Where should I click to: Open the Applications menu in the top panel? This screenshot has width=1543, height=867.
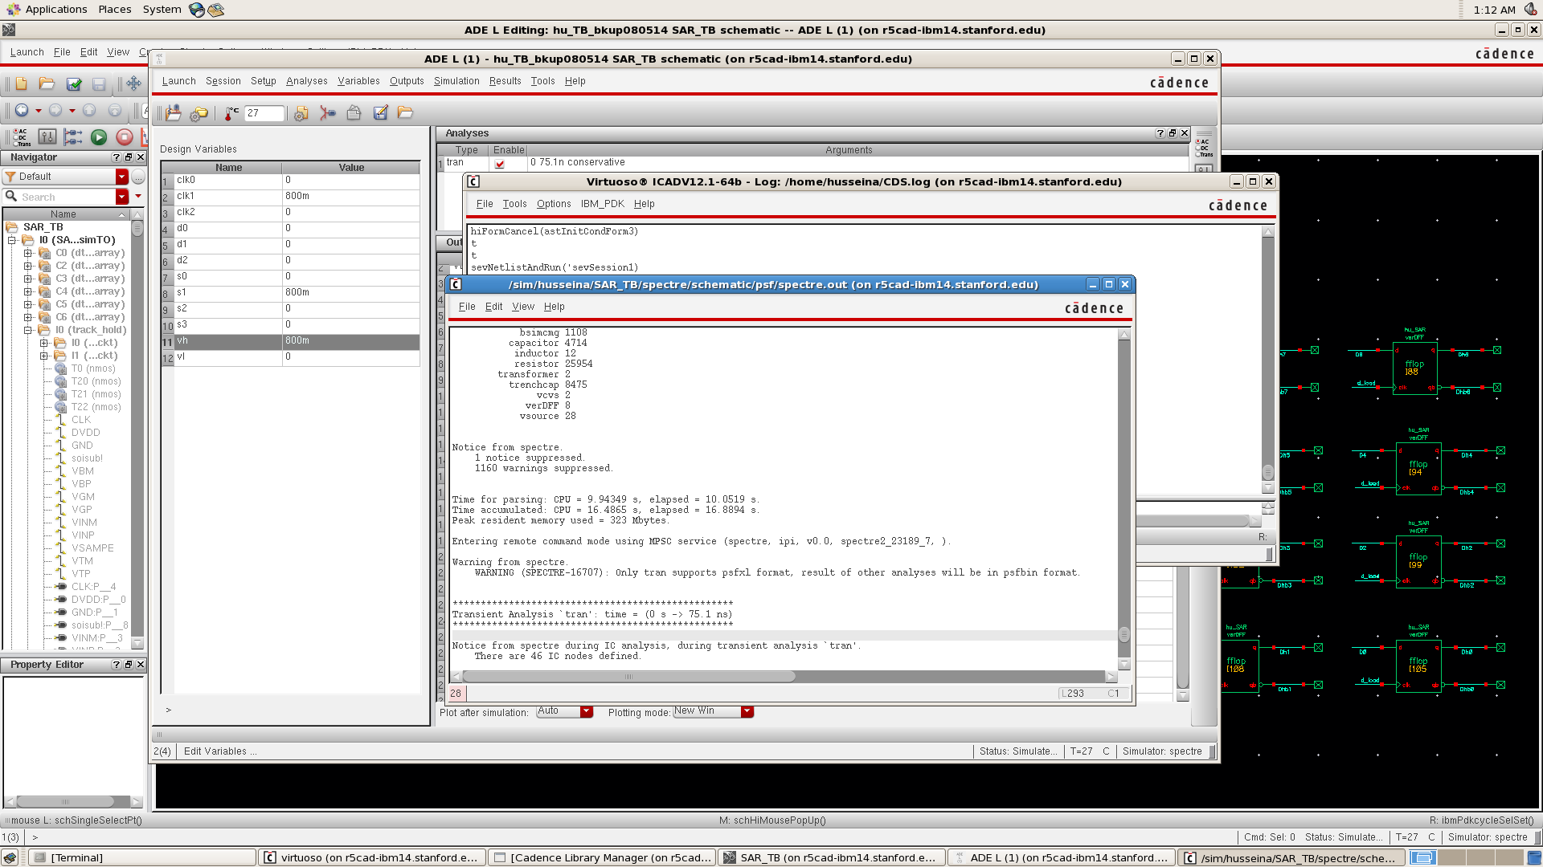click(55, 10)
